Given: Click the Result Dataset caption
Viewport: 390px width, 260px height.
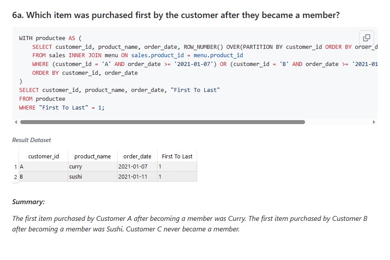Looking at the screenshot, I should click(32, 140).
